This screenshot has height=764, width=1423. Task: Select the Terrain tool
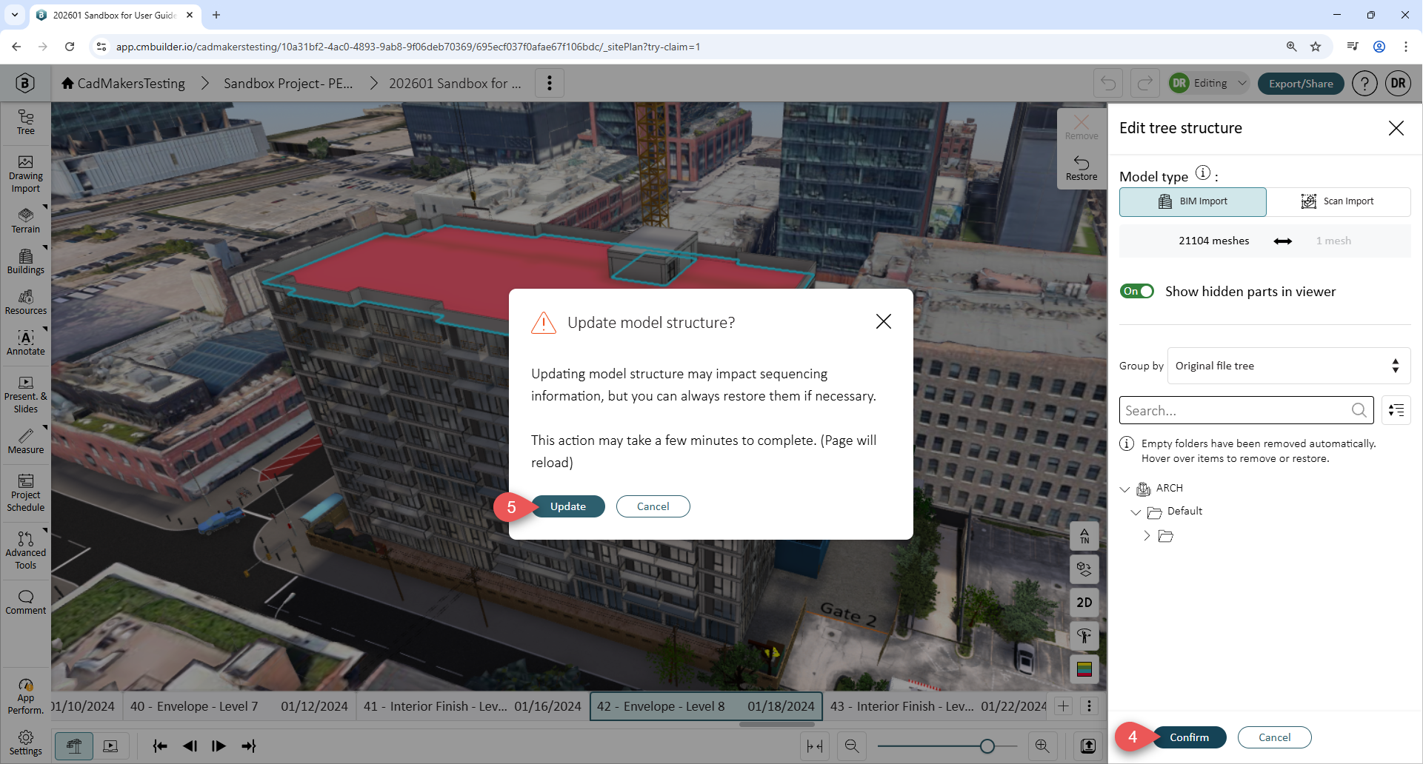tap(26, 220)
